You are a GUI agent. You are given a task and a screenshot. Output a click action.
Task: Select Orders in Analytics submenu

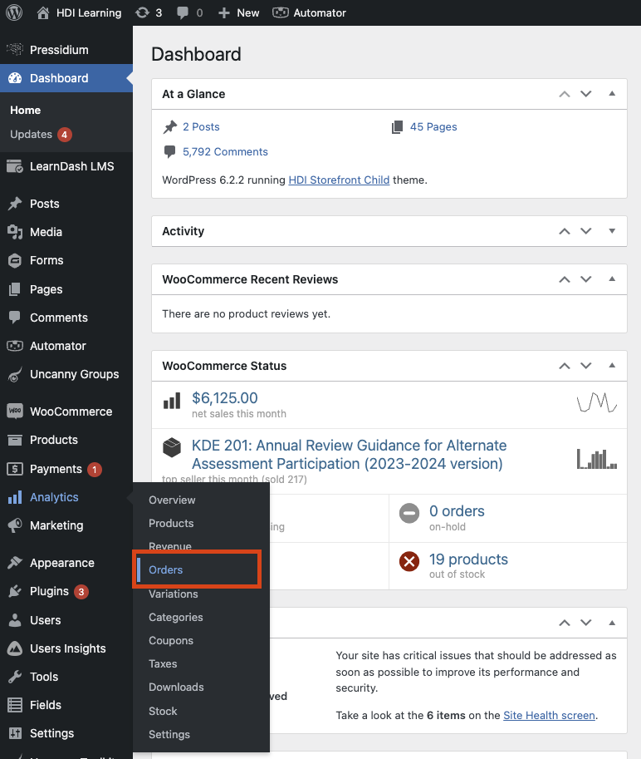166,569
